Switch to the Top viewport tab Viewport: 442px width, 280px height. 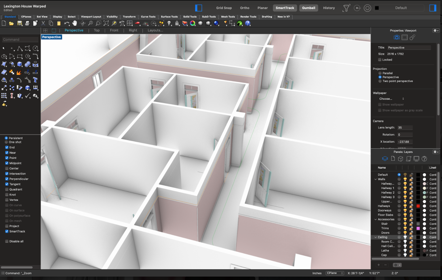point(97,30)
